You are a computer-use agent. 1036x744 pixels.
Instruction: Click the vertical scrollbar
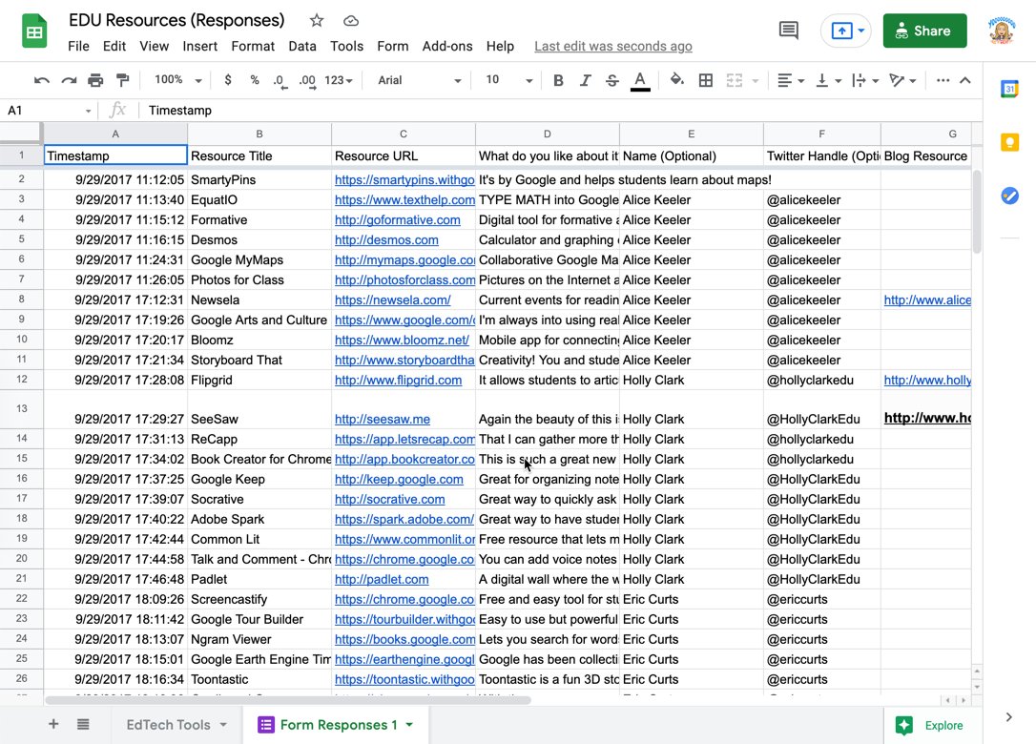pos(976,211)
